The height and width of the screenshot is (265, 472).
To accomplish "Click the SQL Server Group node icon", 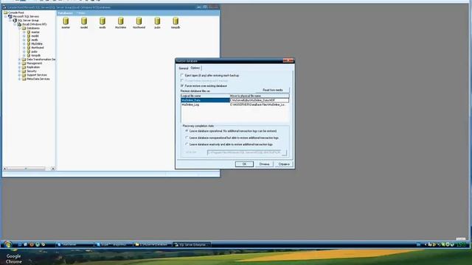I will pos(15,21).
